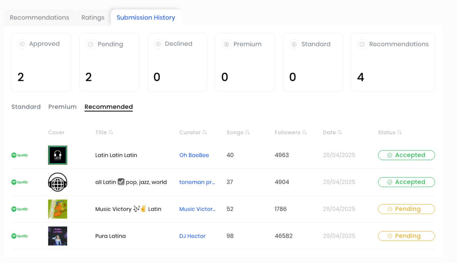This screenshot has width=457, height=263.
Task: Click the Pending clock icon in summary card
Action: (x=90, y=44)
